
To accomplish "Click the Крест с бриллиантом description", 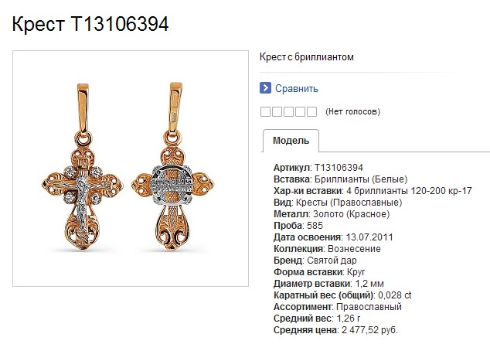I will (307, 57).
